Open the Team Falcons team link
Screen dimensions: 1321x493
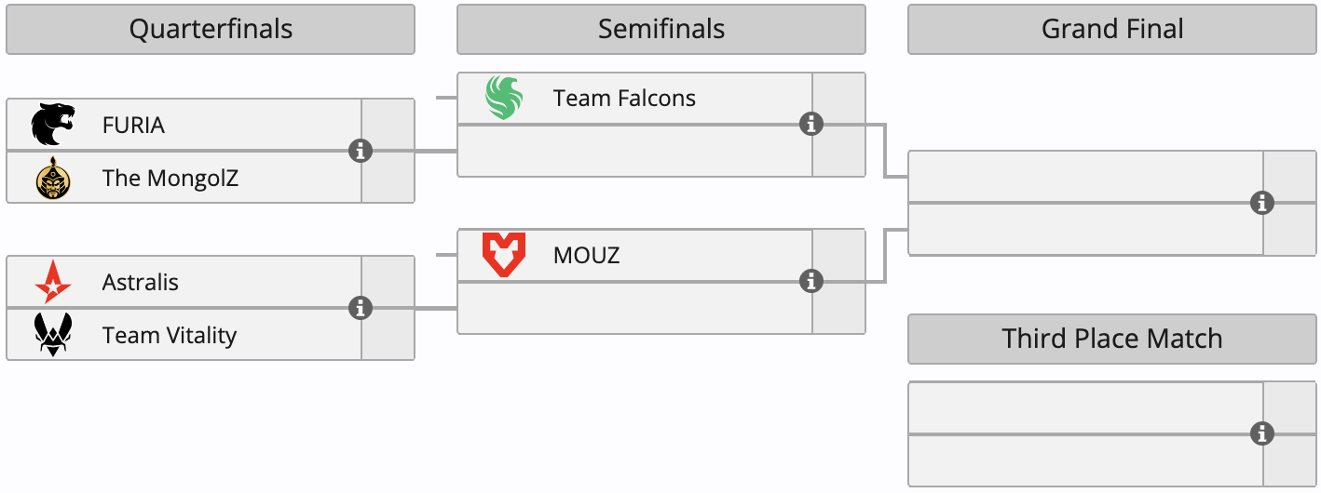624,98
